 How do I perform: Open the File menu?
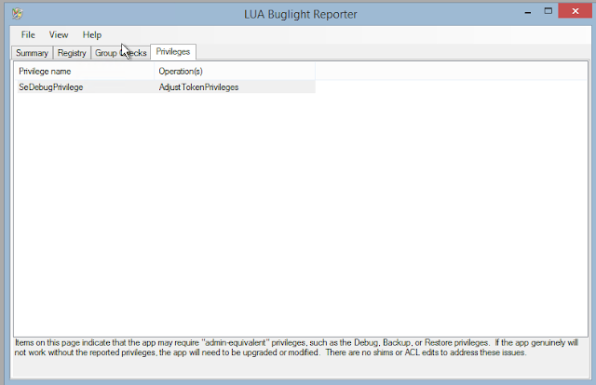(x=28, y=35)
